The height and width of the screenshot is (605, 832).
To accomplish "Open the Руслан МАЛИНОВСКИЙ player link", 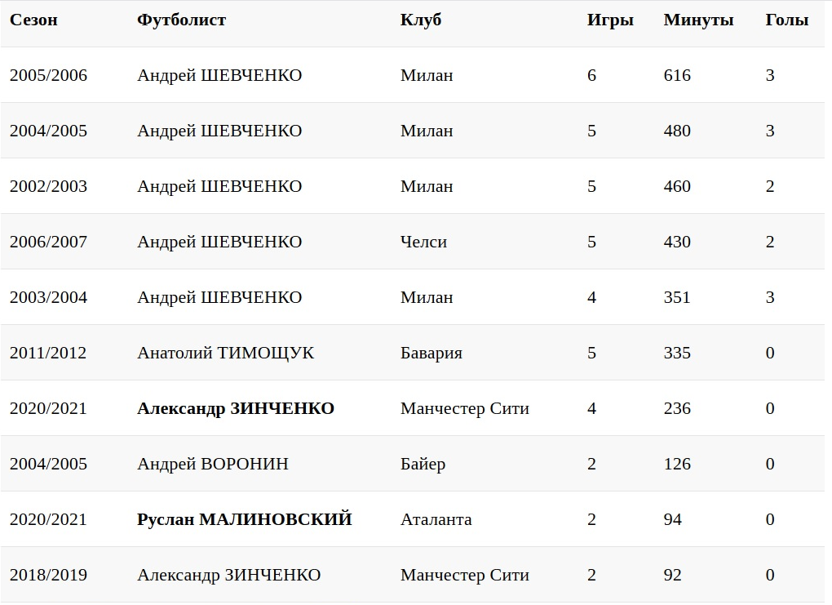I will [x=244, y=519].
